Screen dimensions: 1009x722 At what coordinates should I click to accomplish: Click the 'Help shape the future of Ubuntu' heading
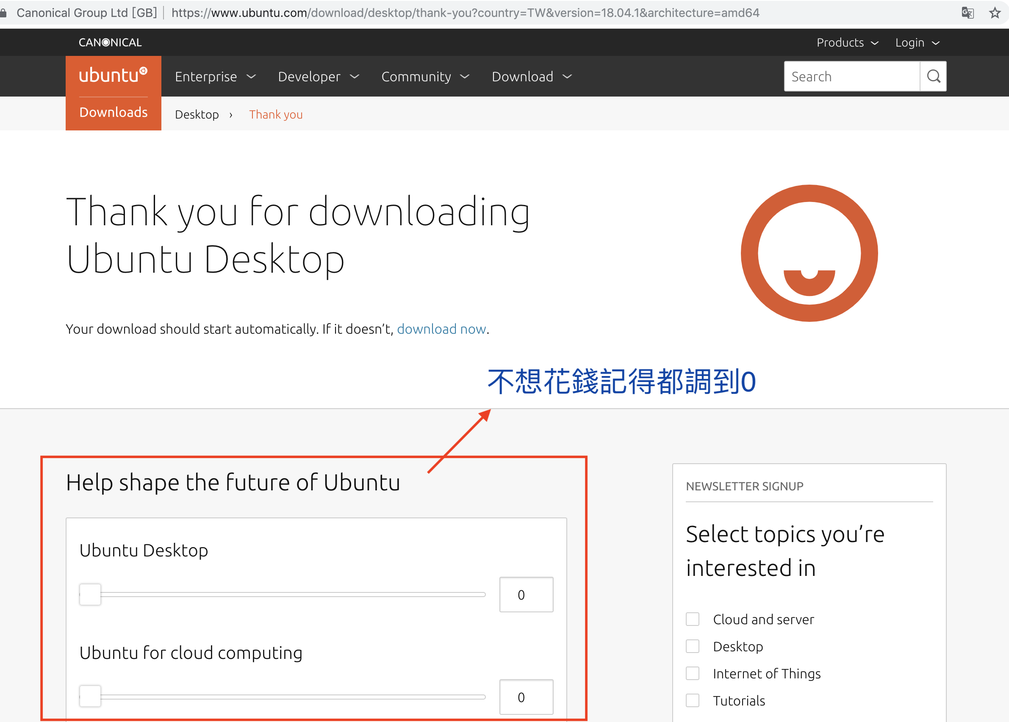pyautogui.click(x=233, y=482)
